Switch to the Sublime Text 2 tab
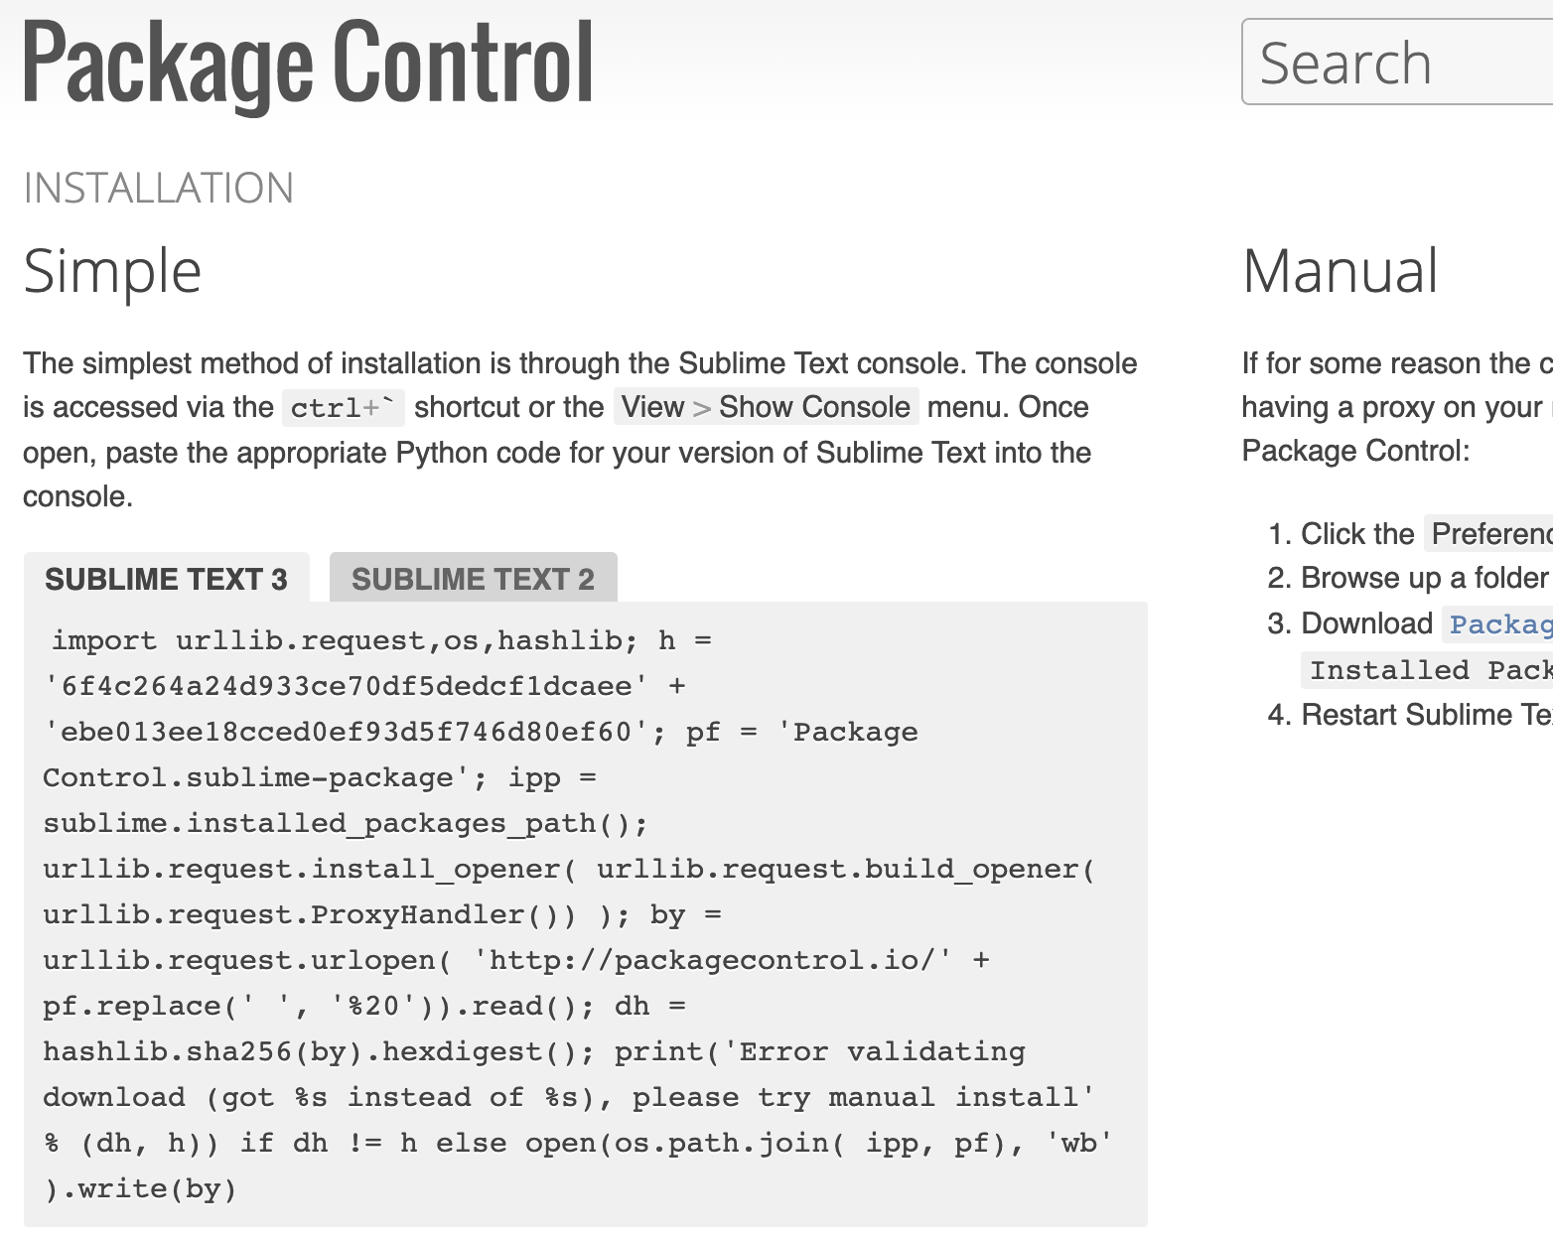Screen dimensions: 1553x1243 tap(474, 579)
